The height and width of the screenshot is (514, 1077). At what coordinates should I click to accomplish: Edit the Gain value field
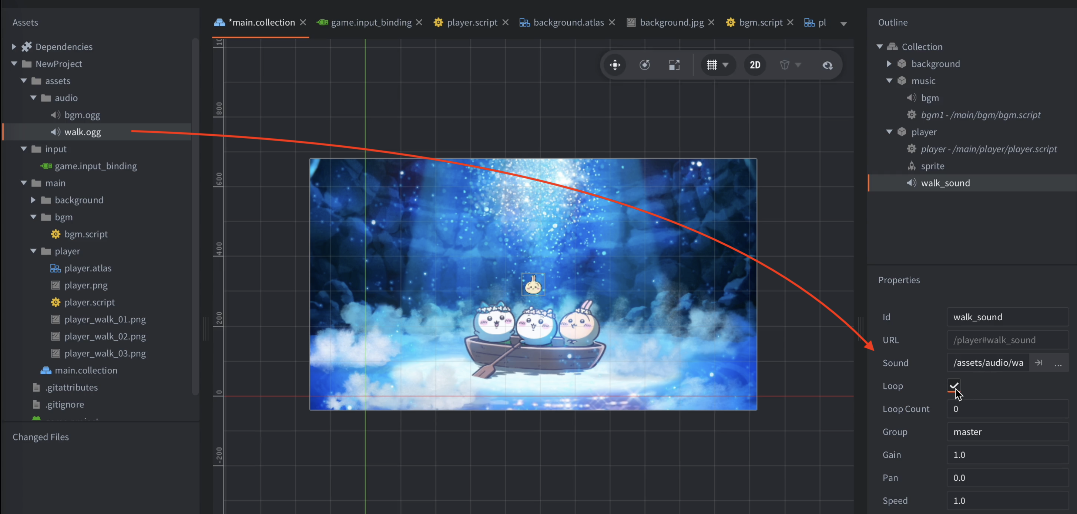(x=1007, y=455)
